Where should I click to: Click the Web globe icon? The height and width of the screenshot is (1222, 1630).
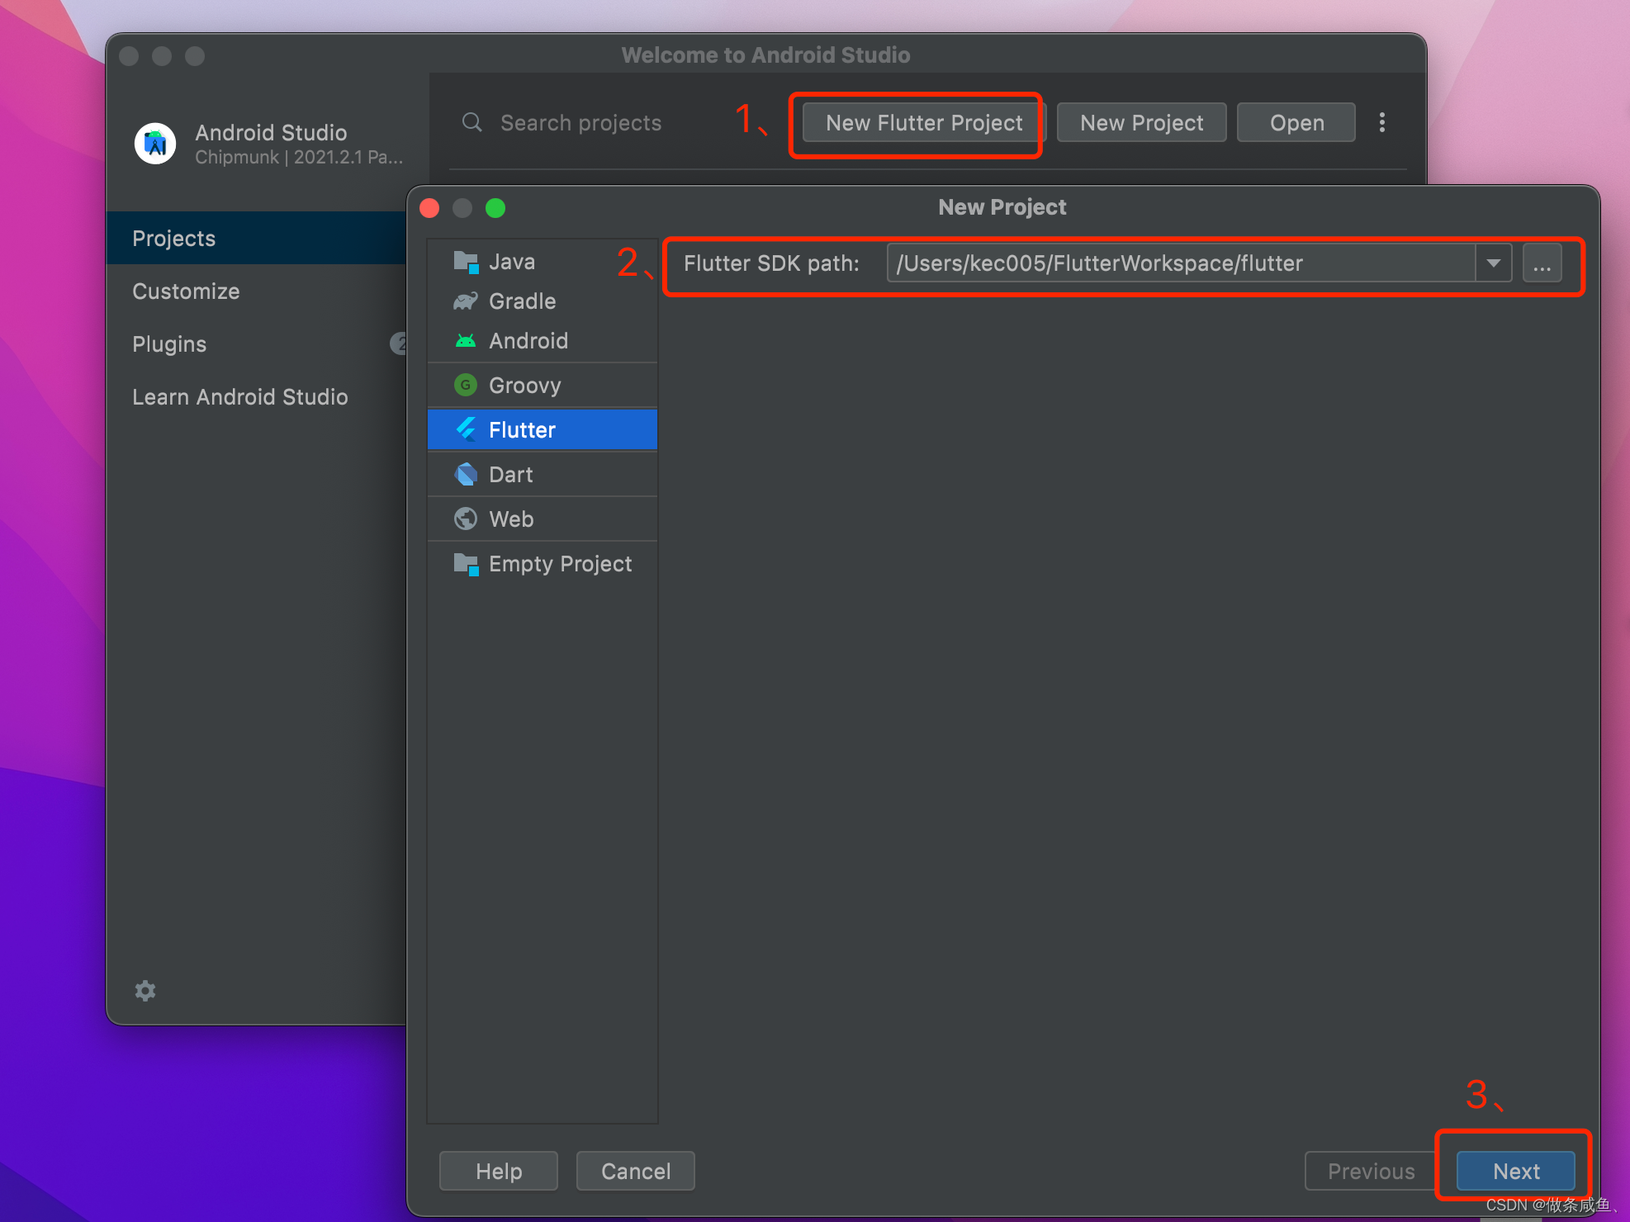(x=466, y=519)
